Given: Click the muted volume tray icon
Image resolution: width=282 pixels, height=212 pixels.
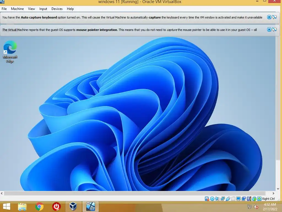Looking at the screenshot, I should 256,207.
